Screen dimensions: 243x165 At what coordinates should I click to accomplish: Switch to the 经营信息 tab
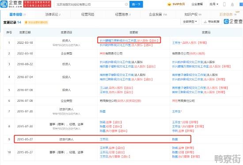tap(123, 15)
